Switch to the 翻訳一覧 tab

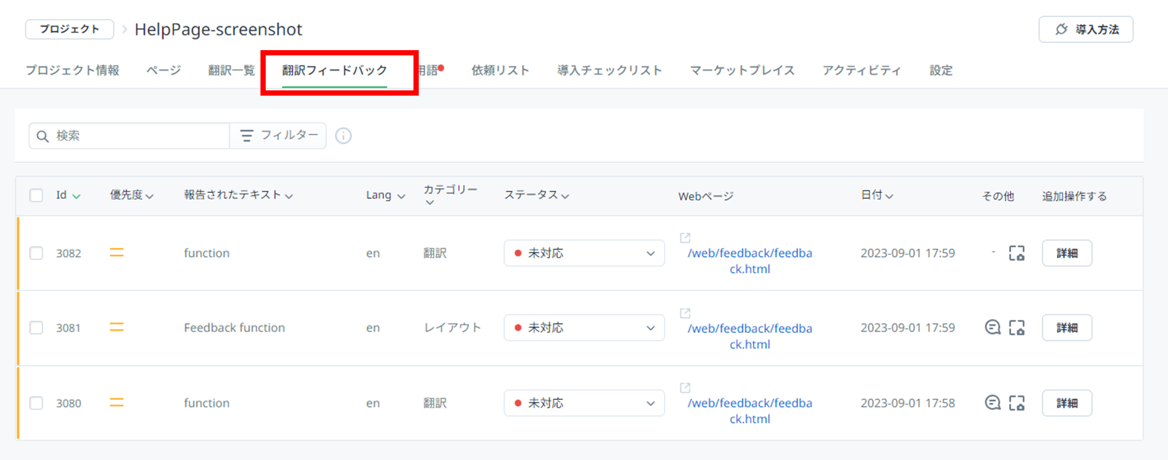(x=231, y=71)
